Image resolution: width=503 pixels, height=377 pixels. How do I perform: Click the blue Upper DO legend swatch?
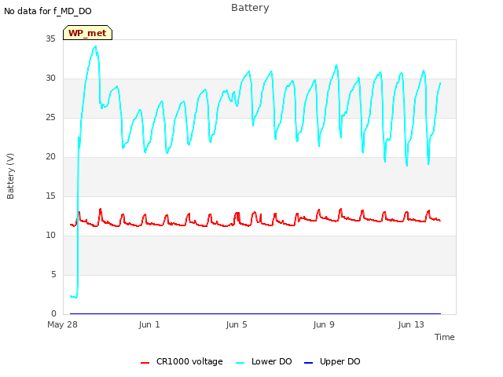pos(308,363)
